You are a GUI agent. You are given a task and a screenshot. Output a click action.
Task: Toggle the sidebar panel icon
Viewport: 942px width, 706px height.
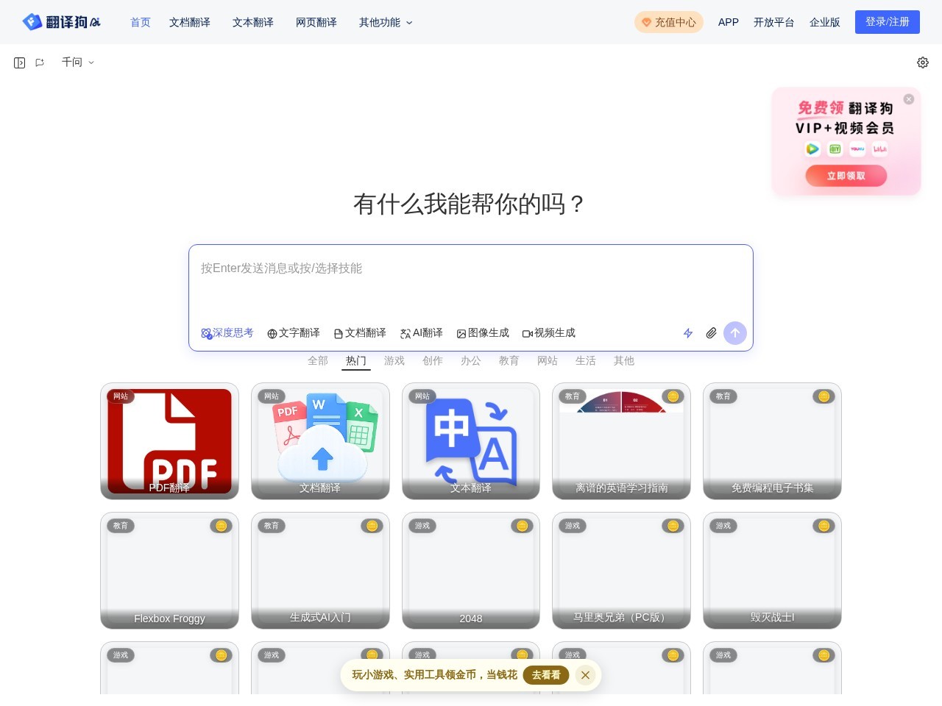point(20,63)
